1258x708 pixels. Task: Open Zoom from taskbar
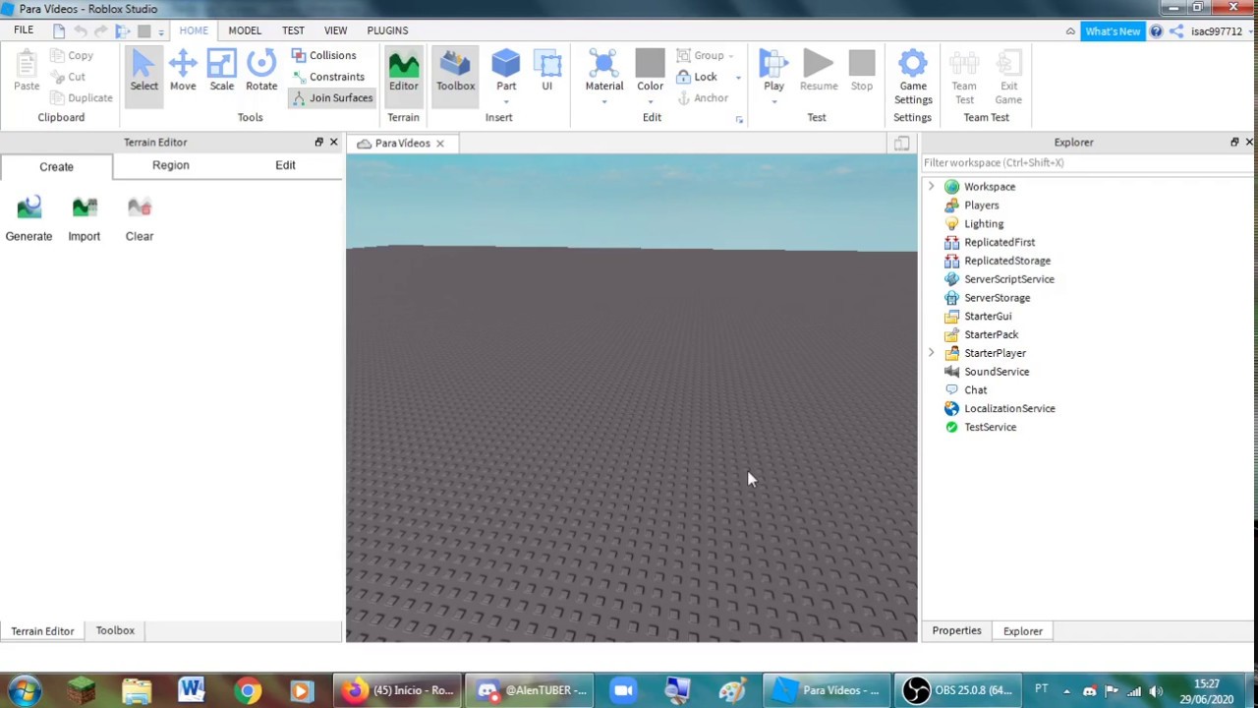[623, 690]
